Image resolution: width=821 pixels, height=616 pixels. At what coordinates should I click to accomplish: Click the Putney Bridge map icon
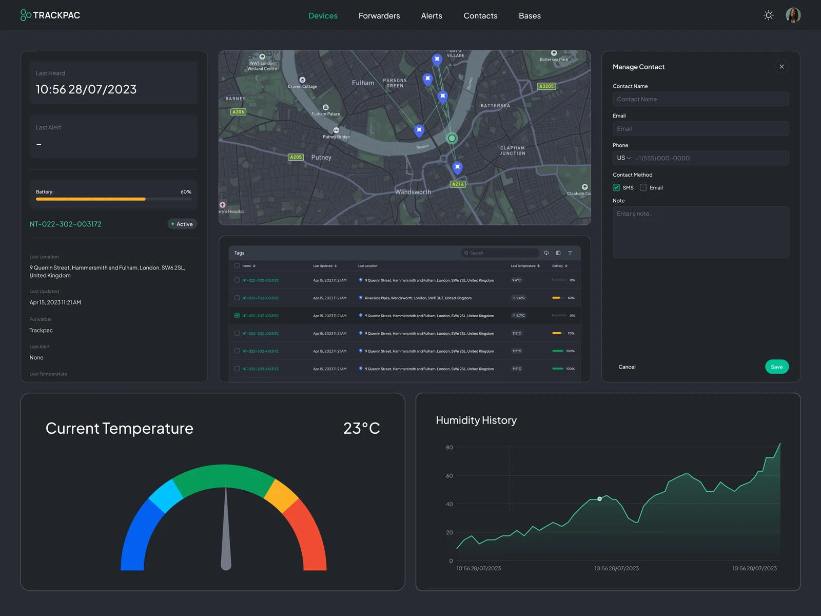[336, 130]
